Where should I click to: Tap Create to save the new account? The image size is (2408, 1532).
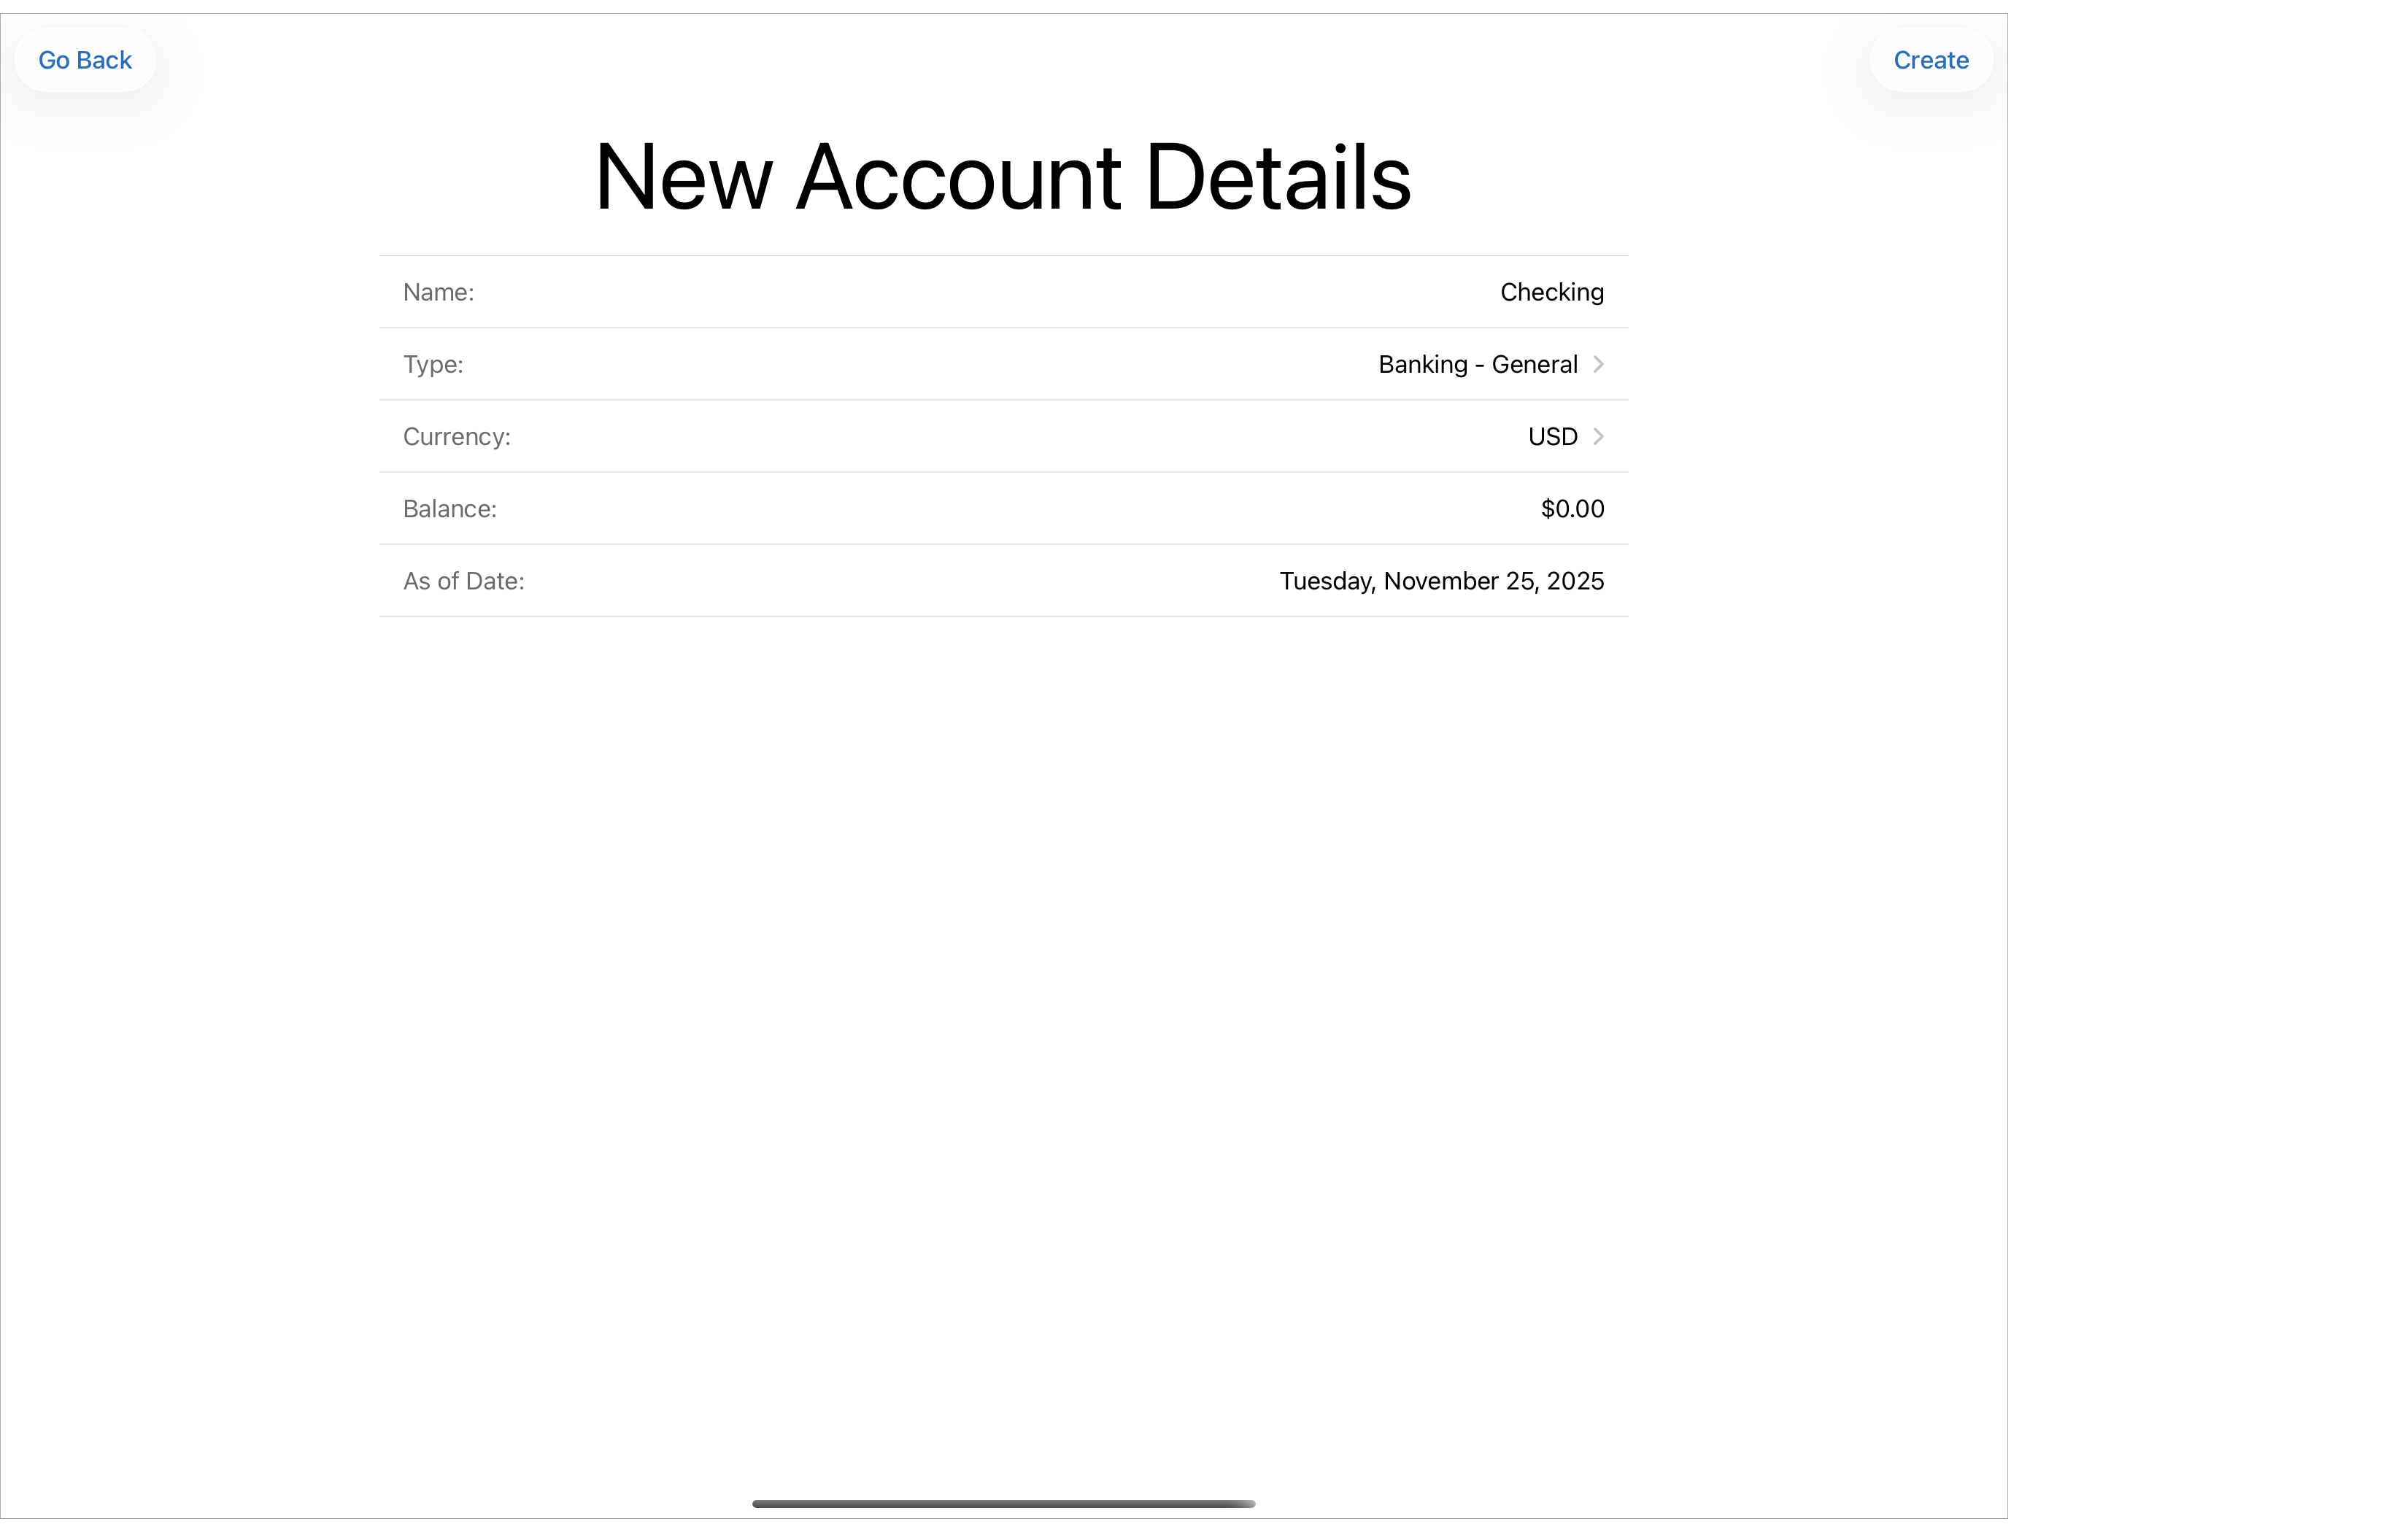(x=1928, y=59)
